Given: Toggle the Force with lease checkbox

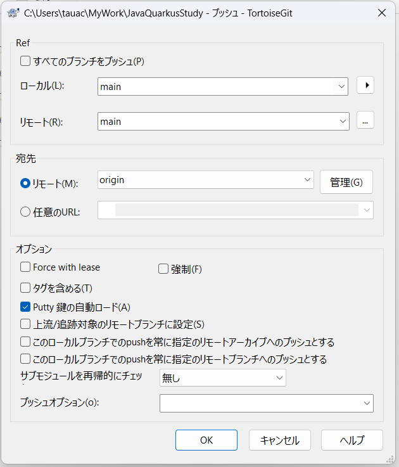Looking at the screenshot, I should coord(26,267).
